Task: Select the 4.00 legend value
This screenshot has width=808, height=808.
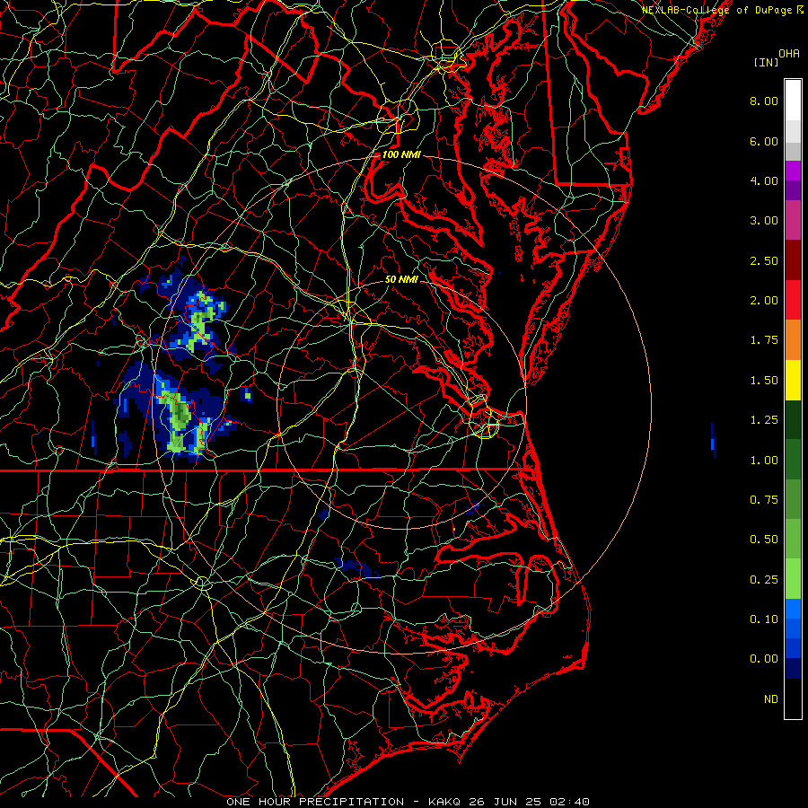Action: pyautogui.click(x=764, y=180)
